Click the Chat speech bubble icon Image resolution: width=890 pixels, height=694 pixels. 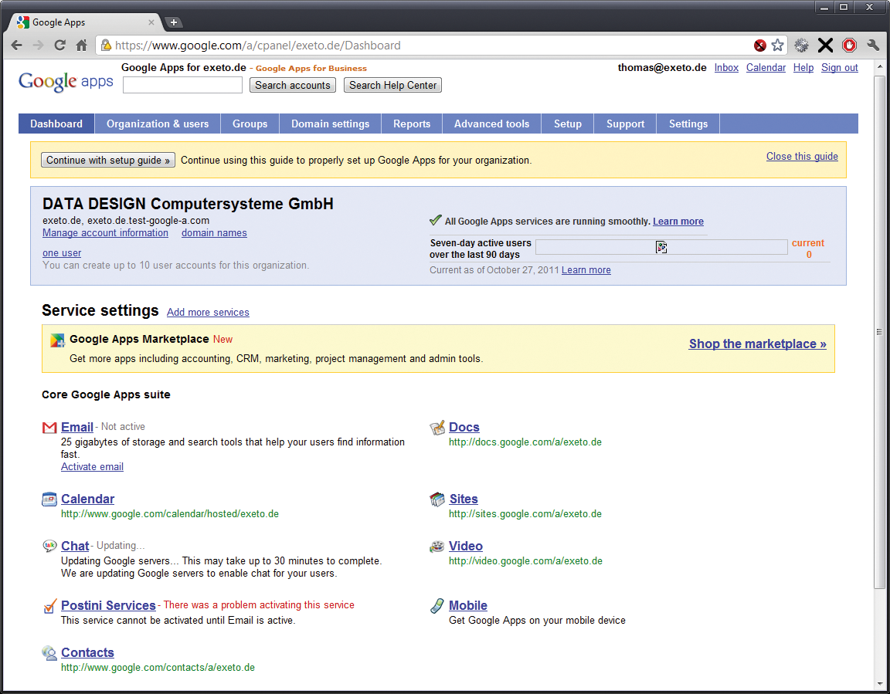pos(49,546)
